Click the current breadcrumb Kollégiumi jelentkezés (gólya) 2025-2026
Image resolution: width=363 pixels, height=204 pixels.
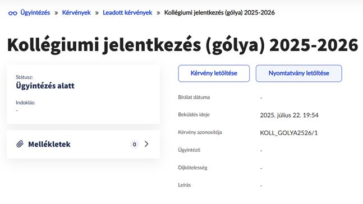click(x=219, y=12)
